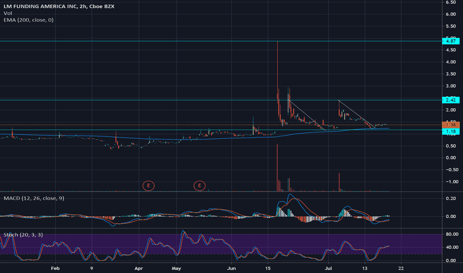Click the 9 date label on time axis
Image resolution: width=463 pixels, height=273 pixels.
91,268
